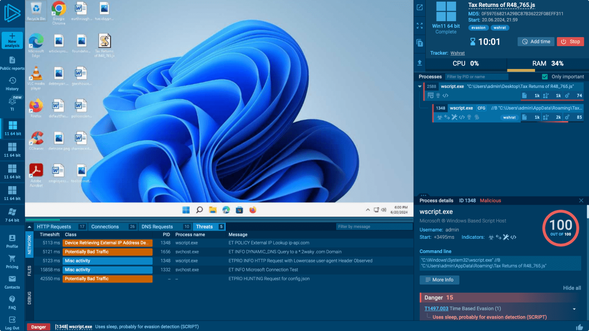Collapse the wscript.exe 2588 process tree
The height and width of the screenshot is (331, 589).
coord(420,87)
